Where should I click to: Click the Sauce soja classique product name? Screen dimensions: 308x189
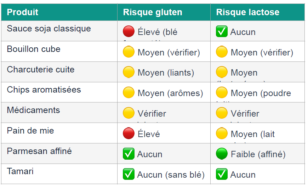click(x=49, y=29)
